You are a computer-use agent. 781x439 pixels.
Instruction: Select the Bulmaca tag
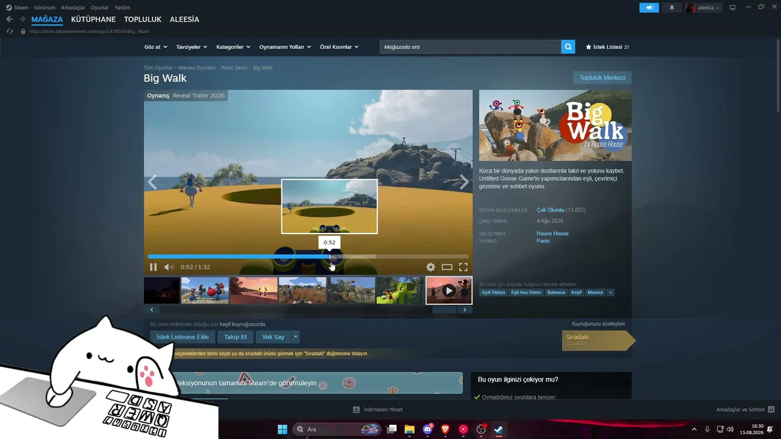click(x=556, y=293)
